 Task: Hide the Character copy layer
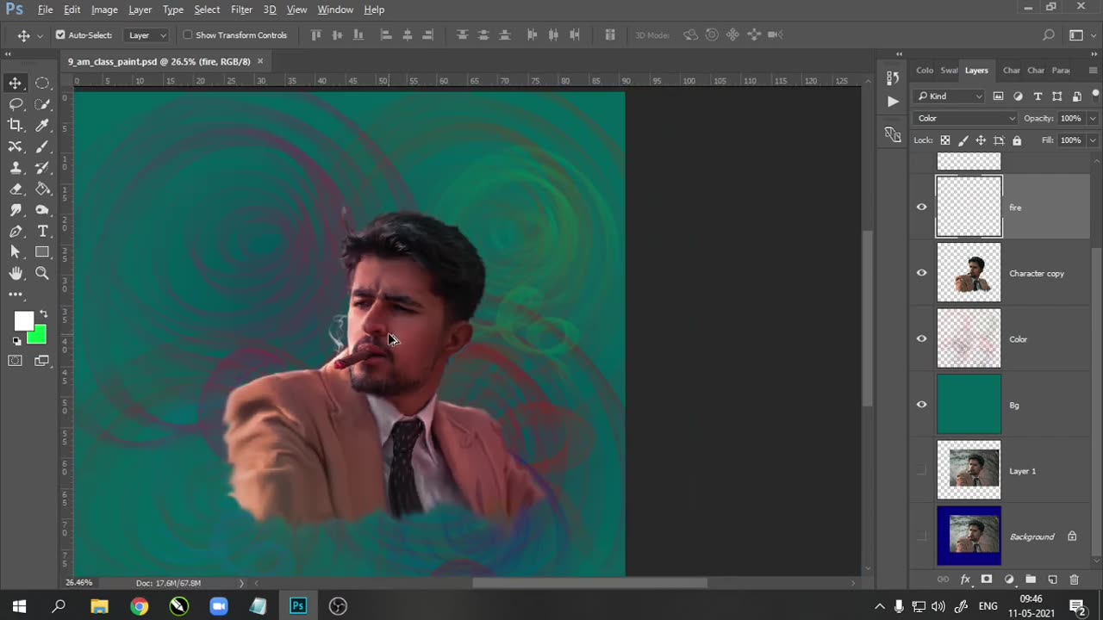point(921,273)
